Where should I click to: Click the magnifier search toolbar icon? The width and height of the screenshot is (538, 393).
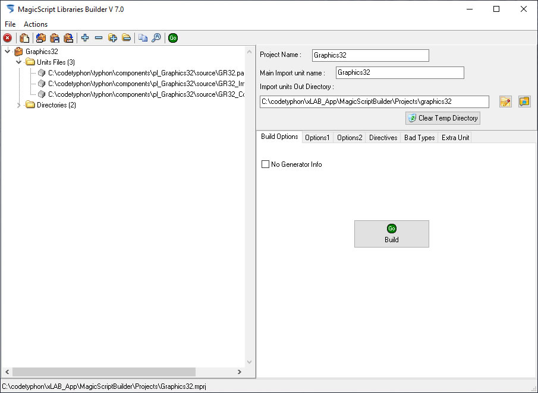(x=156, y=37)
